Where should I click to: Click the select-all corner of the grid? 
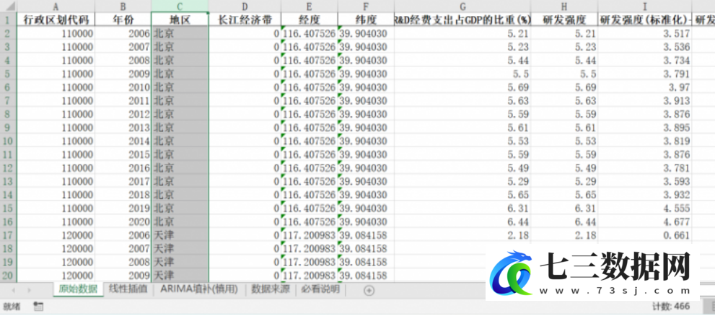(8, 6)
